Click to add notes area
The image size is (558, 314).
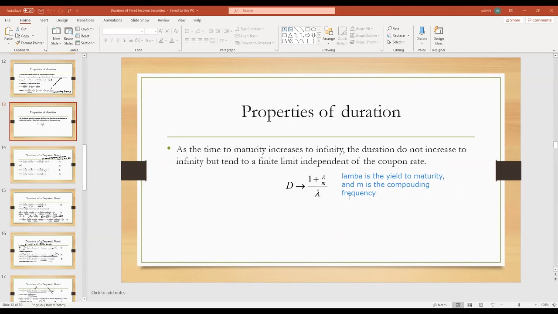click(x=108, y=293)
